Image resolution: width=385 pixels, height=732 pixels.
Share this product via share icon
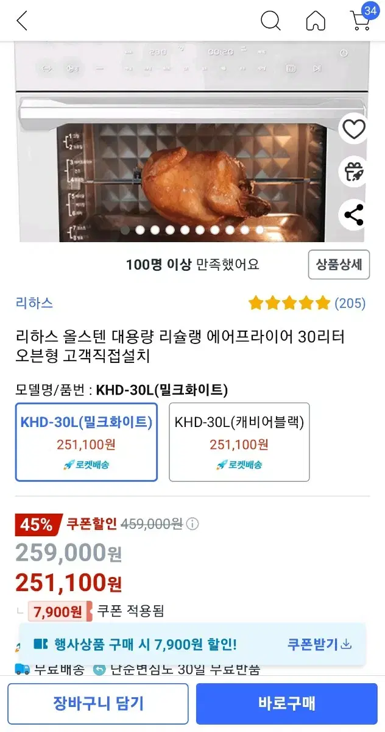pyautogui.click(x=354, y=215)
